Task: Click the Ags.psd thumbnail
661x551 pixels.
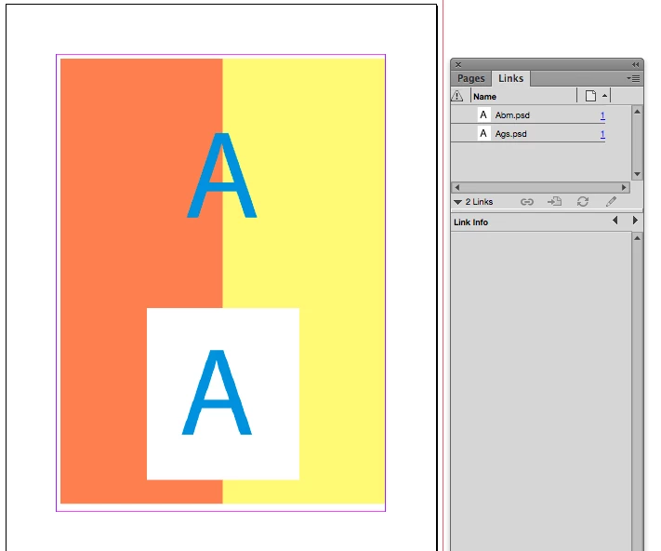Action: (x=483, y=133)
